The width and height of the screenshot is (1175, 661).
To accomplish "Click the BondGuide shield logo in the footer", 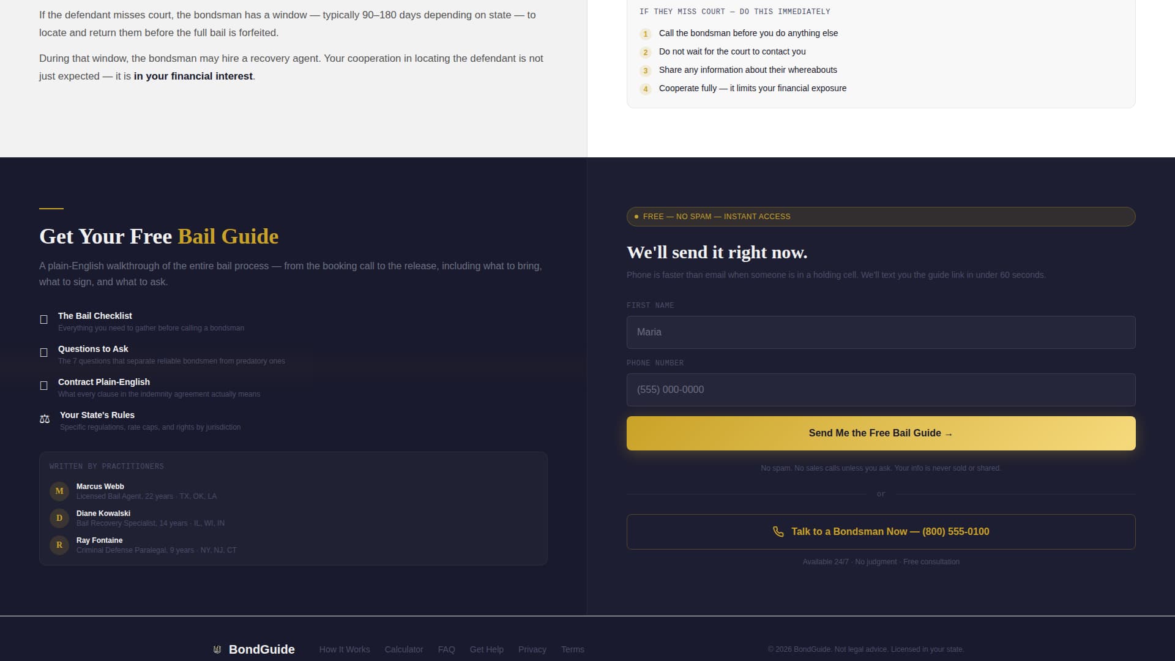I will 217,649.
